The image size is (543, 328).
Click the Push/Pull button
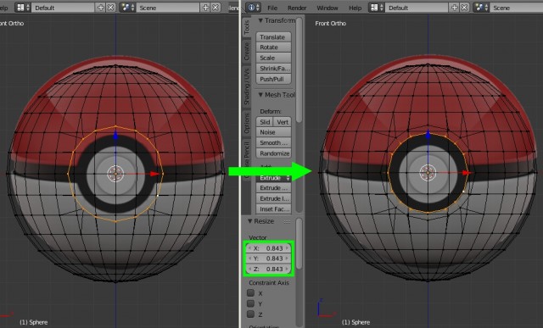pos(273,79)
